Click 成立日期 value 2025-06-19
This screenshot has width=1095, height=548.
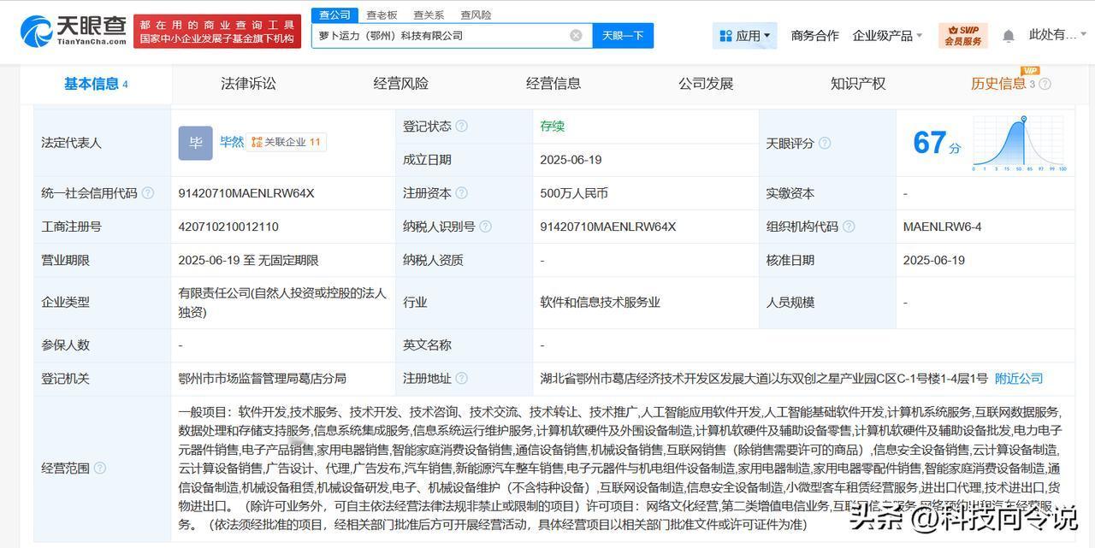(x=571, y=160)
